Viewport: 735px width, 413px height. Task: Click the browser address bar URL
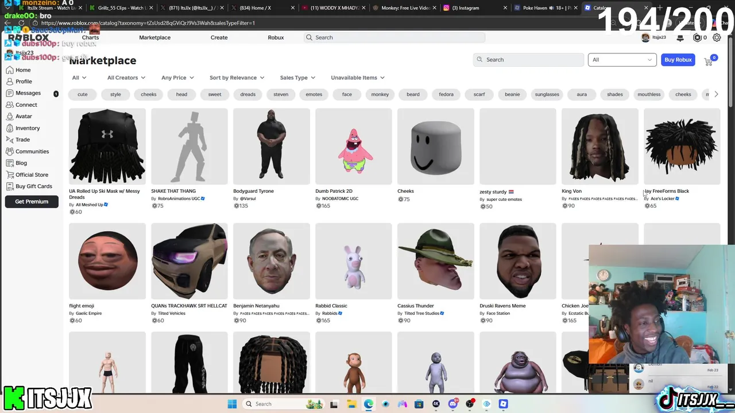tap(148, 23)
